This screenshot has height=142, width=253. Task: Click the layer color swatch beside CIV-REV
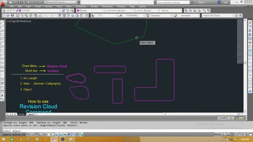(20, 11)
